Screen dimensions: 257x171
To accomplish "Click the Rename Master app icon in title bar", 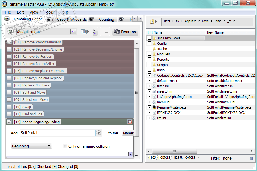I will (x=5, y=4).
